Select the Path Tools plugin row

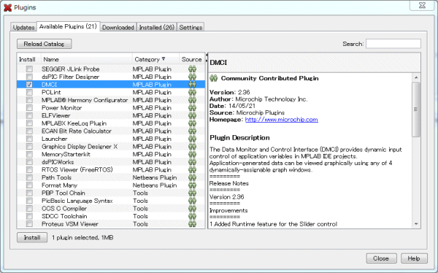tap(111, 177)
